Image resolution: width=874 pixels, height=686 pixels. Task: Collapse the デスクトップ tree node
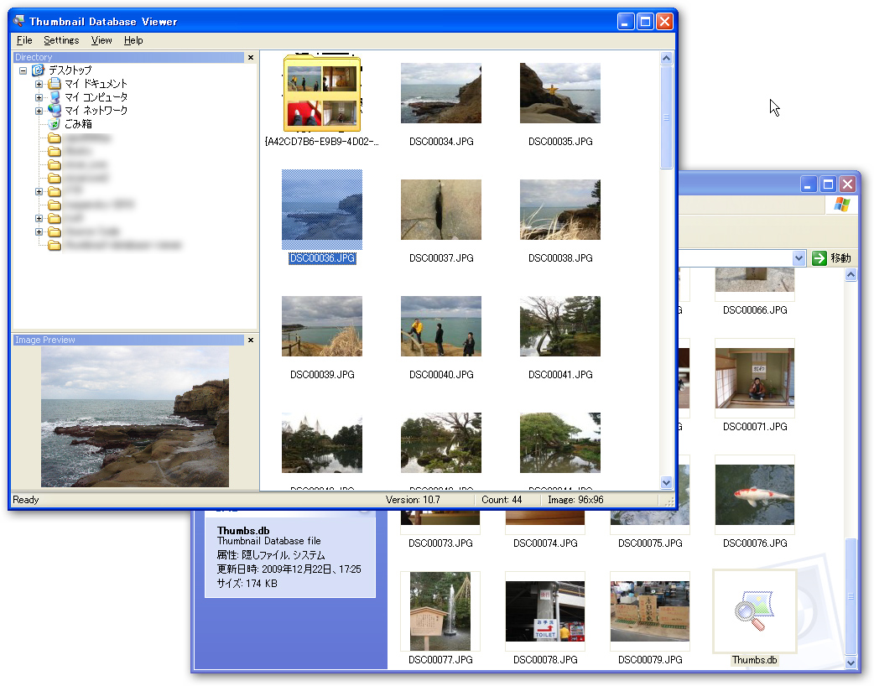point(23,70)
